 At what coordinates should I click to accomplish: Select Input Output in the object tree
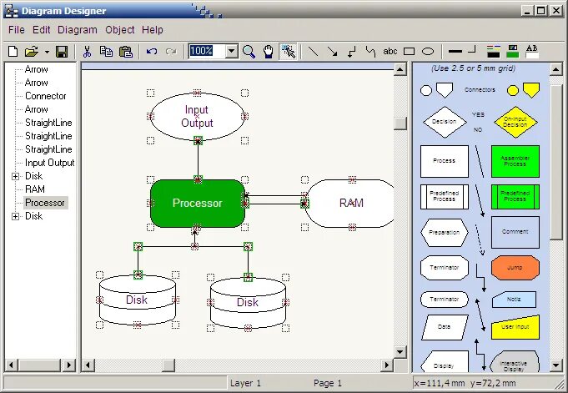tap(50, 163)
